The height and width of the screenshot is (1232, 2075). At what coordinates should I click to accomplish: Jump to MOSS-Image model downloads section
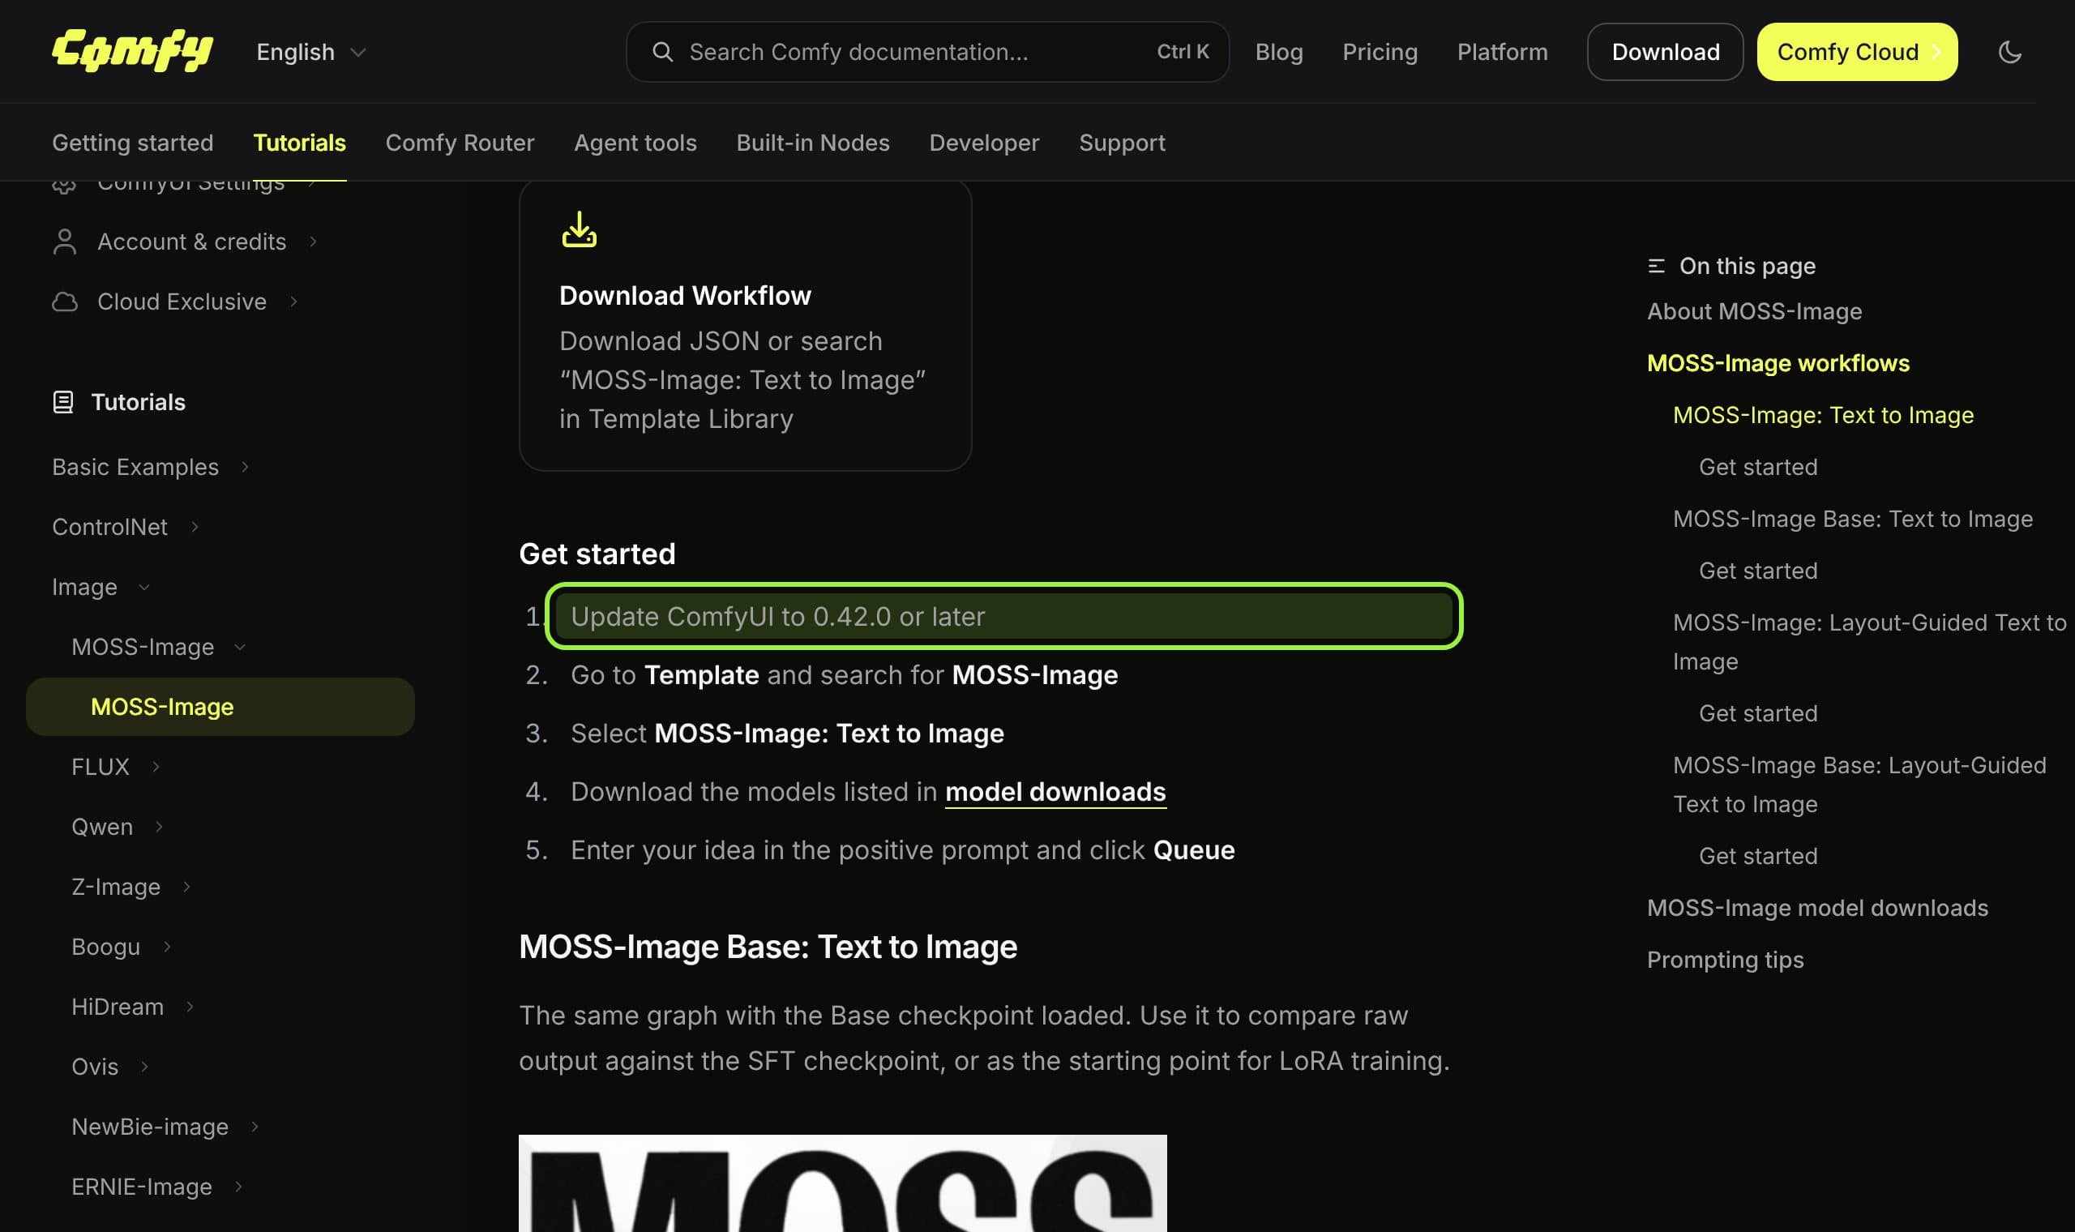[x=1817, y=908]
